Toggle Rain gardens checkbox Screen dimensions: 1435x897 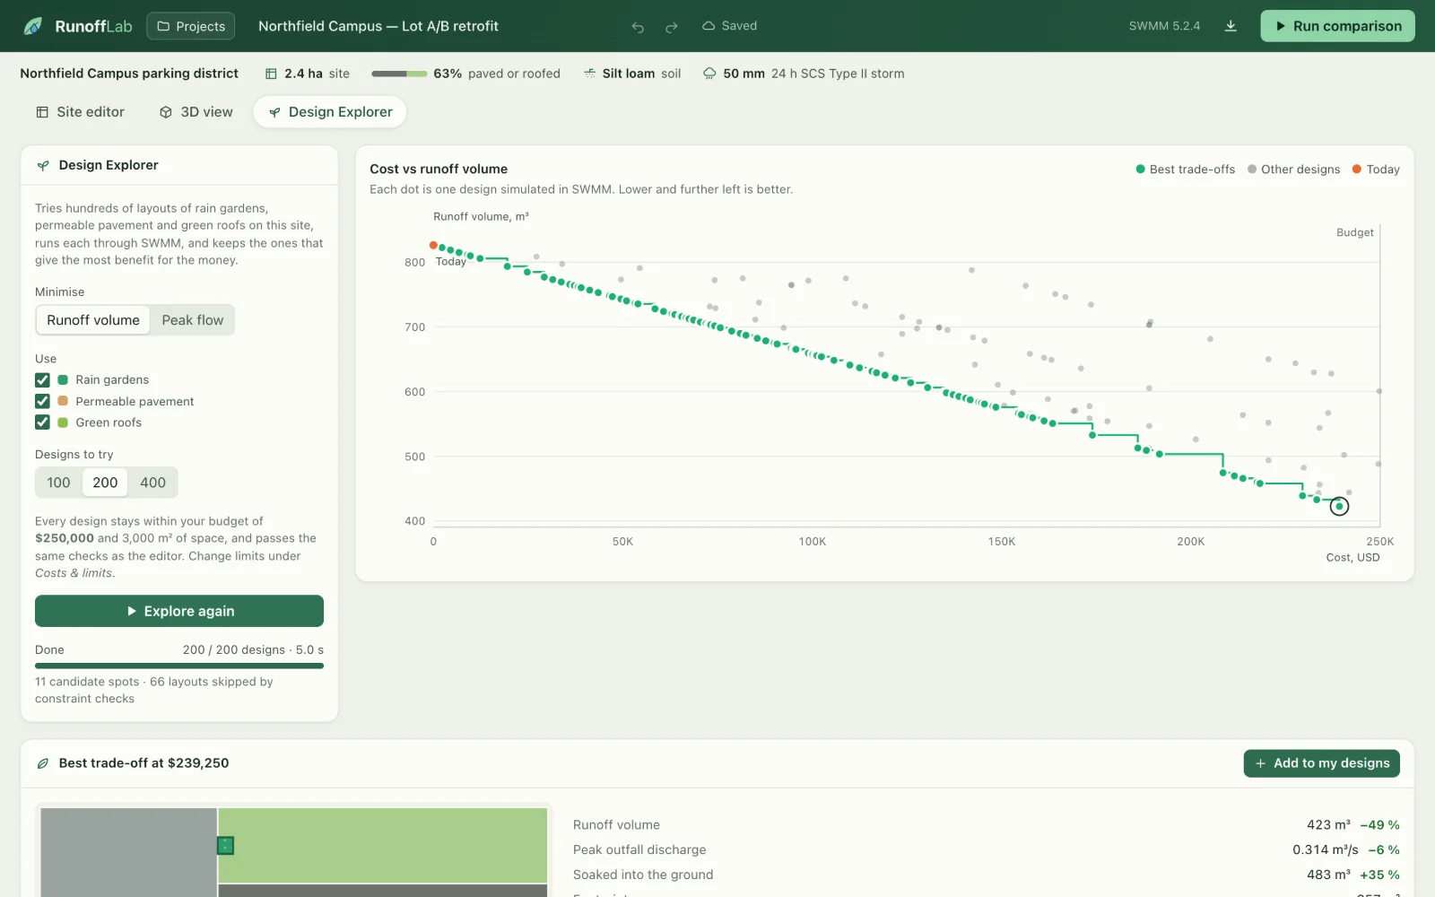[x=42, y=380]
